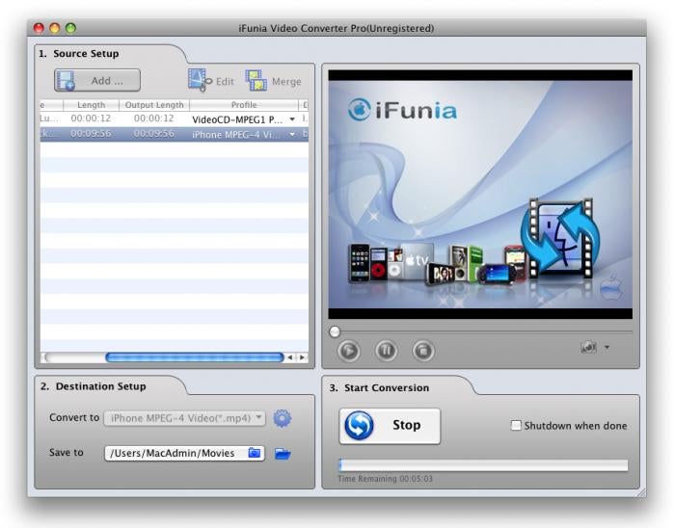Click the Output Length column header
Viewport: 675px width, 528px height.
click(x=154, y=105)
